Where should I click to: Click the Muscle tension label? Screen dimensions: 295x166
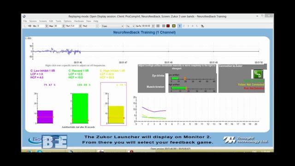pyautogui.click(x=156, y=87)
